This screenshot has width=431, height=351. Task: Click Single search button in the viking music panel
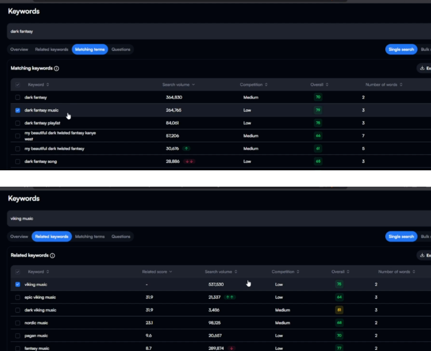pyautogui.click(x=401, y=237)
